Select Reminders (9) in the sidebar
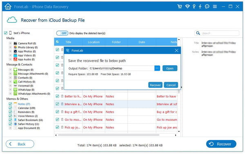The image size is (245, 154). pos(26,112)
